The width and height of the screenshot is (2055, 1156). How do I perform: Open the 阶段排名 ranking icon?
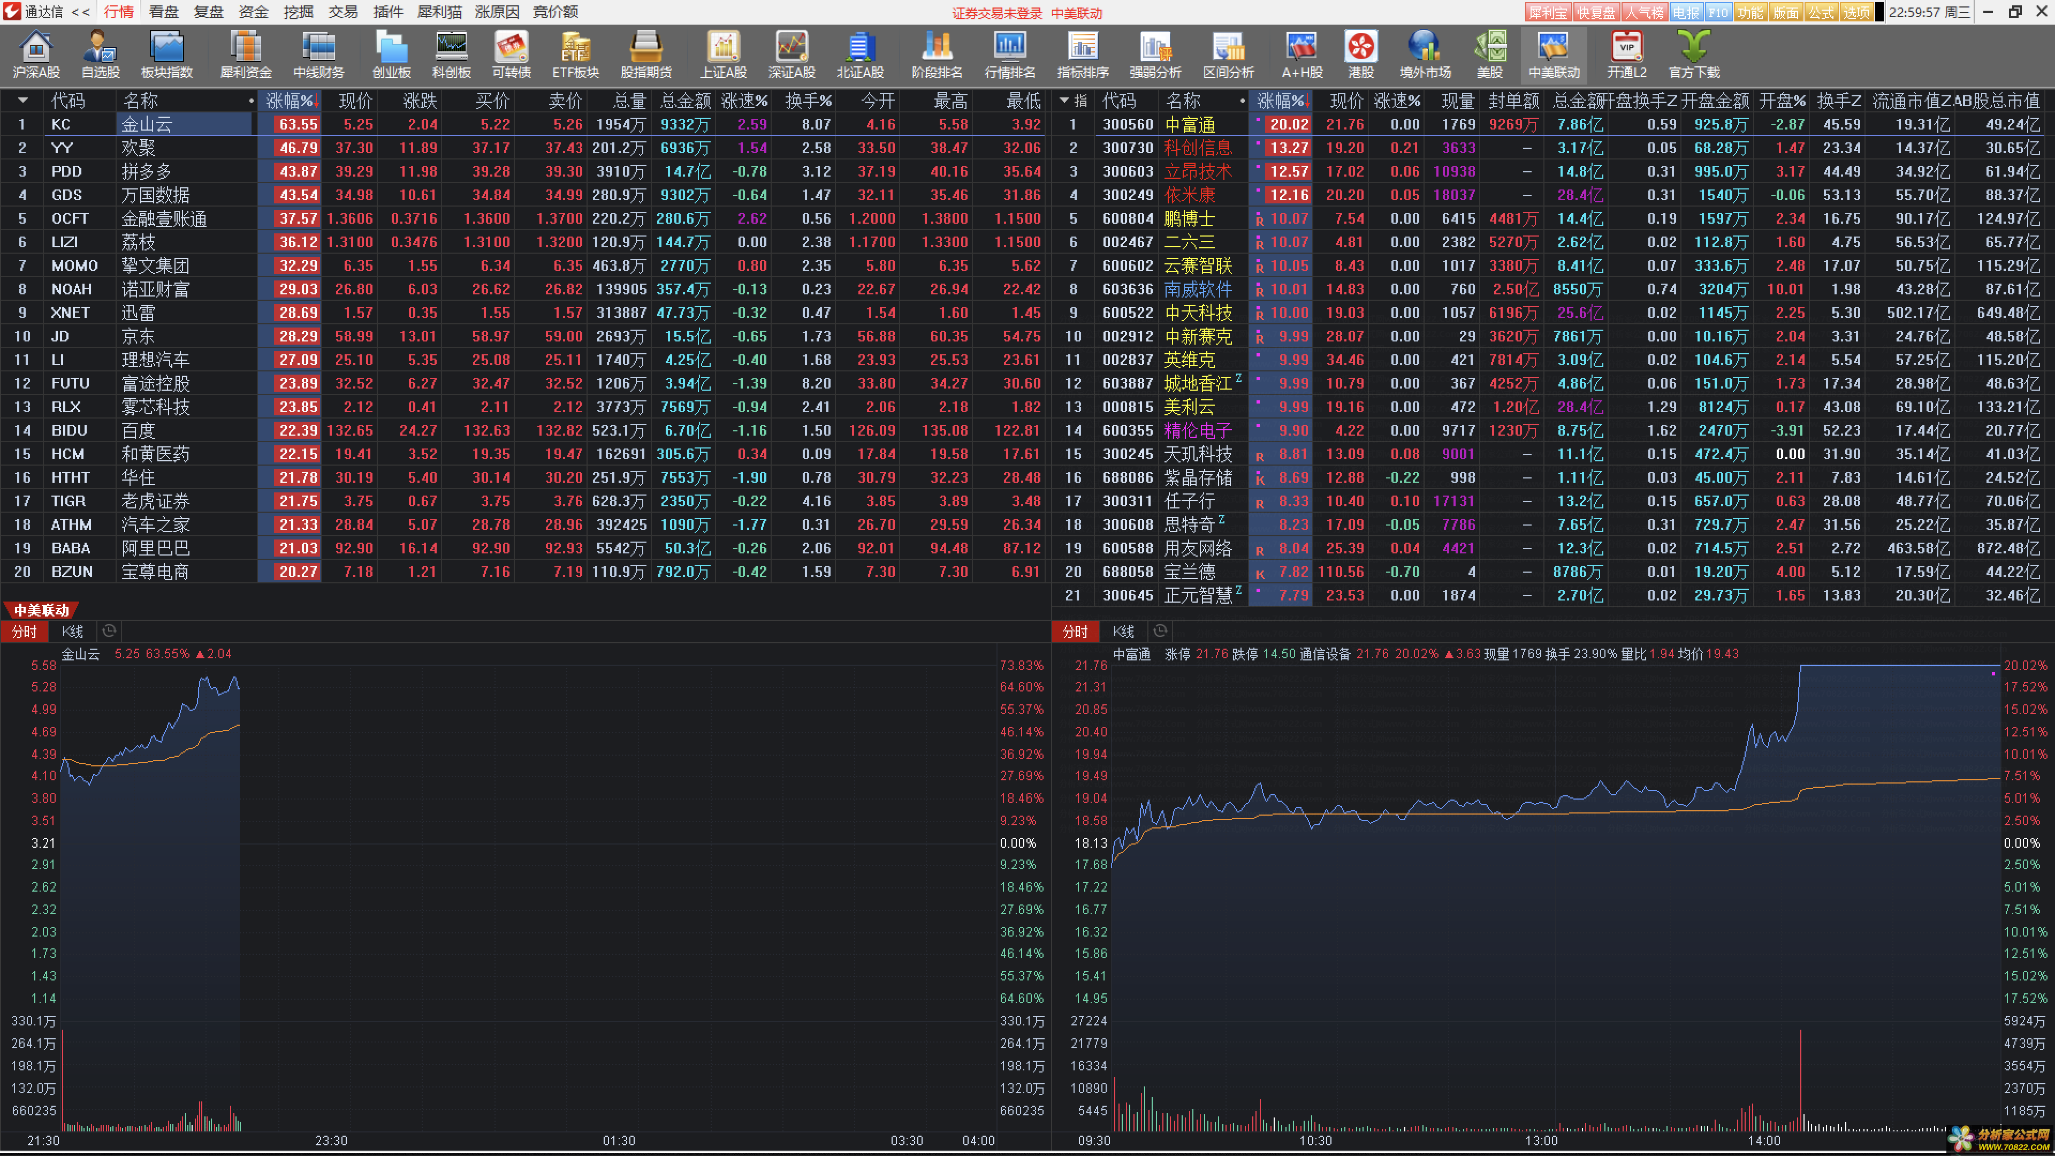coord(937,55)
